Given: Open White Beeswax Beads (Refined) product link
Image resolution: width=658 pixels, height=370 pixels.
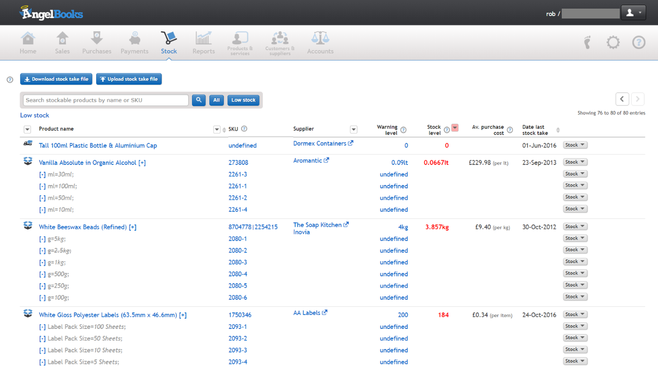Looking at the screenshot, I should coord(83,227).
